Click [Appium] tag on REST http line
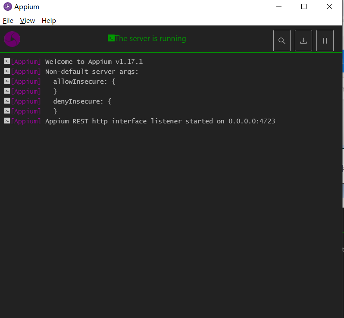Image resolution: width=344 pixels, height=318 pixels. tap(26, 121)
